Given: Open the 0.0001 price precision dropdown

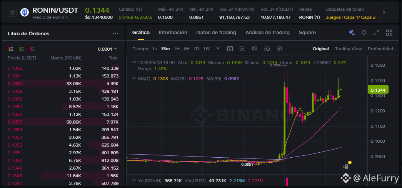Looking at the screenshot, I should pyautogui.click(x=107, y=49).
